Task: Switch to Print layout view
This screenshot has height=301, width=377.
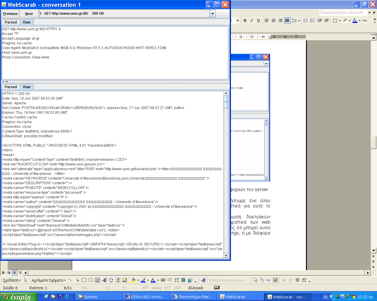Action: pyautogui.click(x=14, y=273)
